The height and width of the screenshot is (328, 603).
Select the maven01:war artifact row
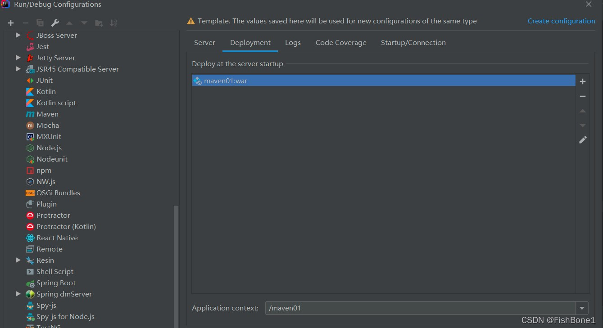384,81
